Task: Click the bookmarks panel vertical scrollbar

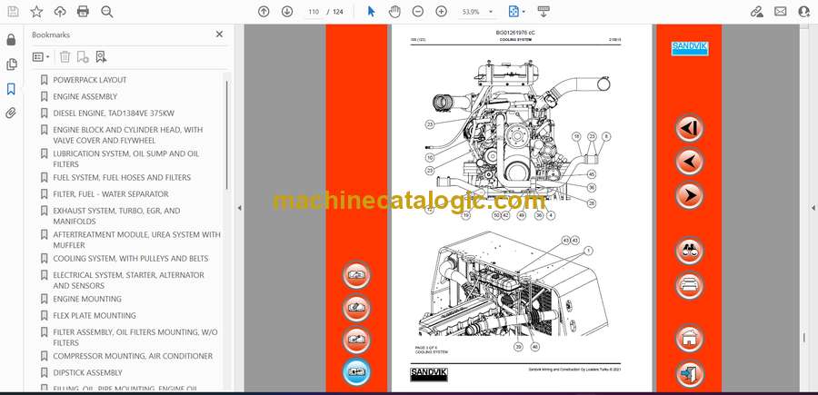Action: coord(226,135)
